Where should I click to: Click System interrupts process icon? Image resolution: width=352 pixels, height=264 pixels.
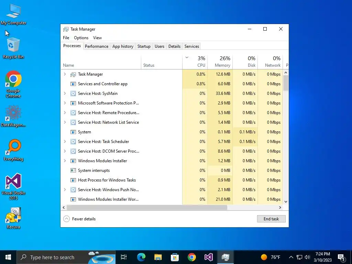[x=73, y=170]
